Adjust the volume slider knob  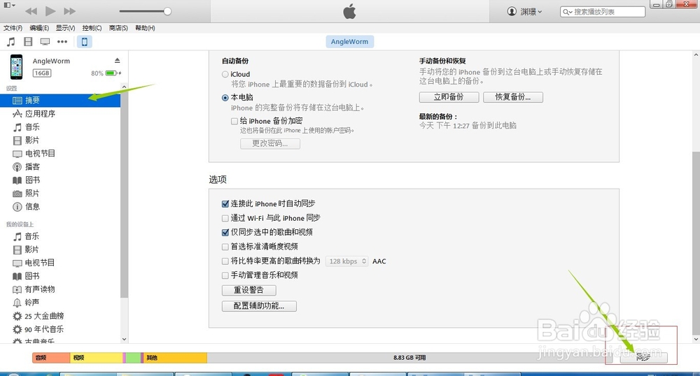coord(167,11)
